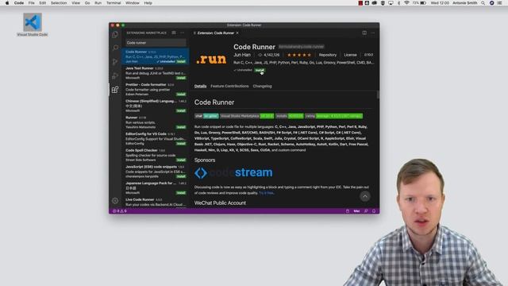Click the filter extensions icon in marketplace header
508x286 pixels.
pos(174,33)
